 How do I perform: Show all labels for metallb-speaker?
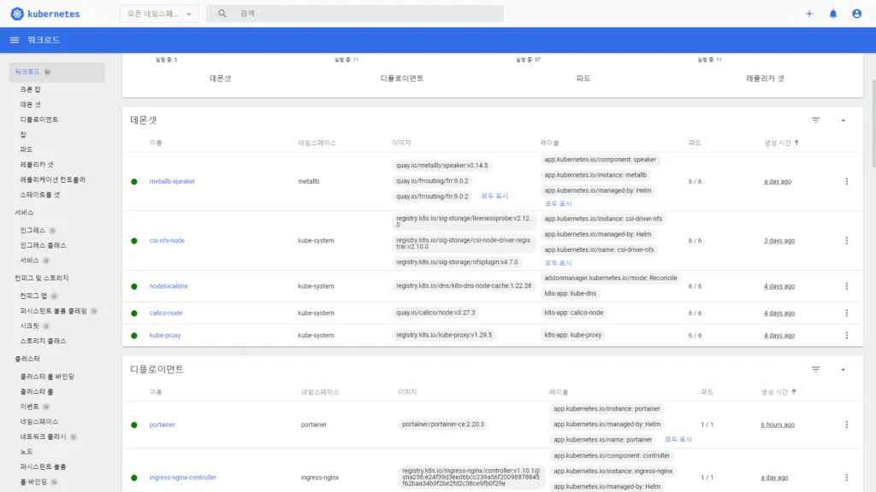pyautogui.click(x=559, y=204)
